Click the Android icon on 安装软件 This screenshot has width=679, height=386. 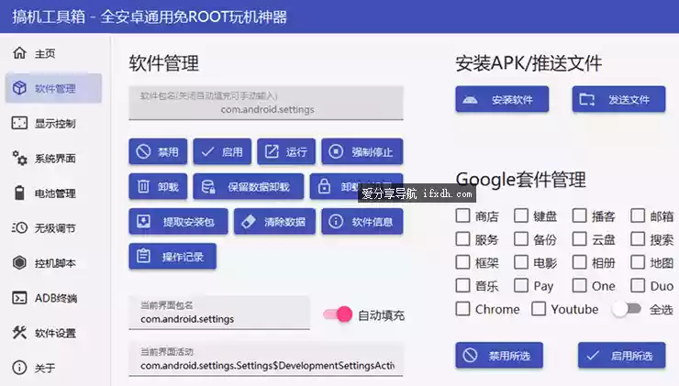point(470,100)
